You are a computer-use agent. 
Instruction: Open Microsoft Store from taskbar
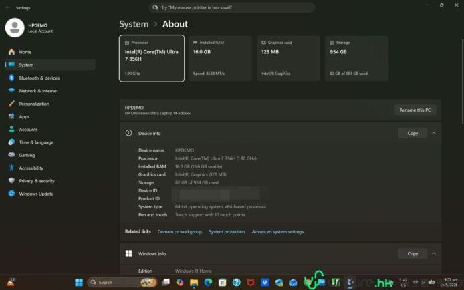click(x=222, y=282)
